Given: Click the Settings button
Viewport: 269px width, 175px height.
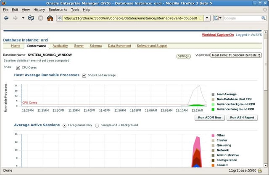Looking at the screenshot, I should click(183, 56).
